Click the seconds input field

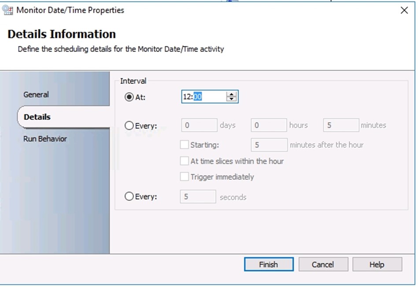coord(198,196)
